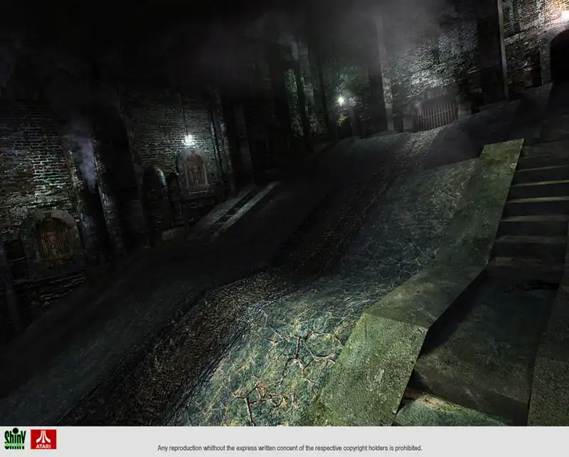Click the green Shiny logo
569x457 pixels.
click(x=14, y=438)
